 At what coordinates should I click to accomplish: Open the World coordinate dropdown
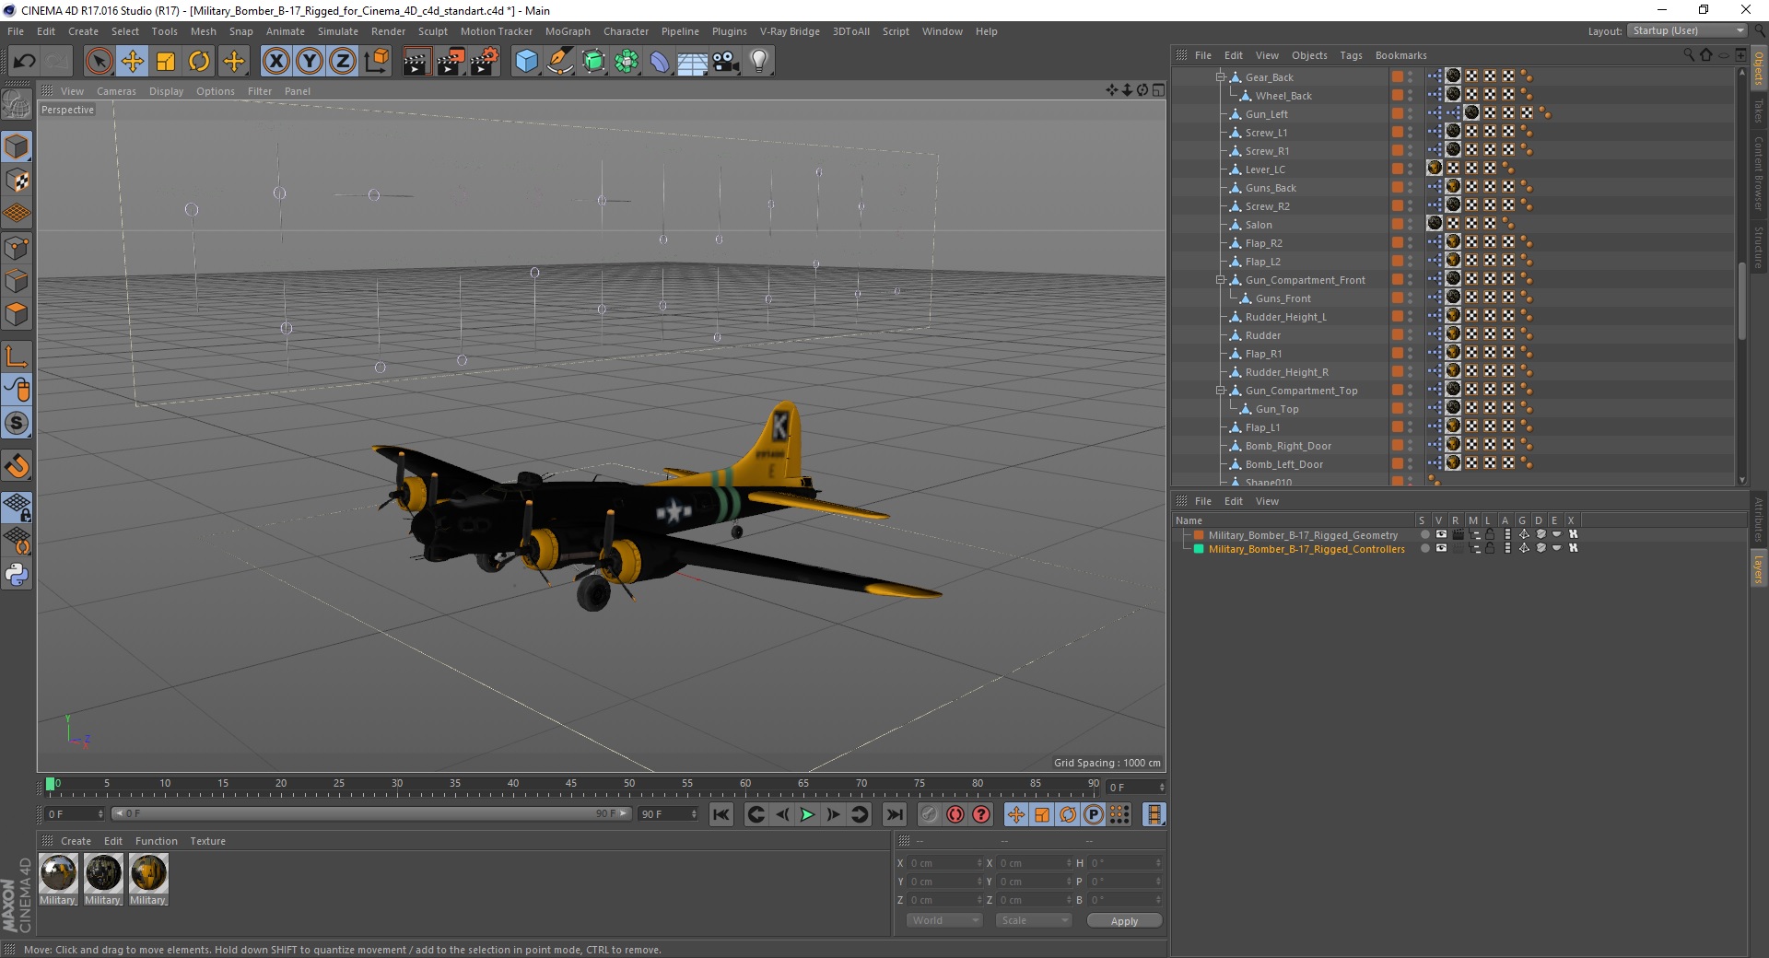944,920
